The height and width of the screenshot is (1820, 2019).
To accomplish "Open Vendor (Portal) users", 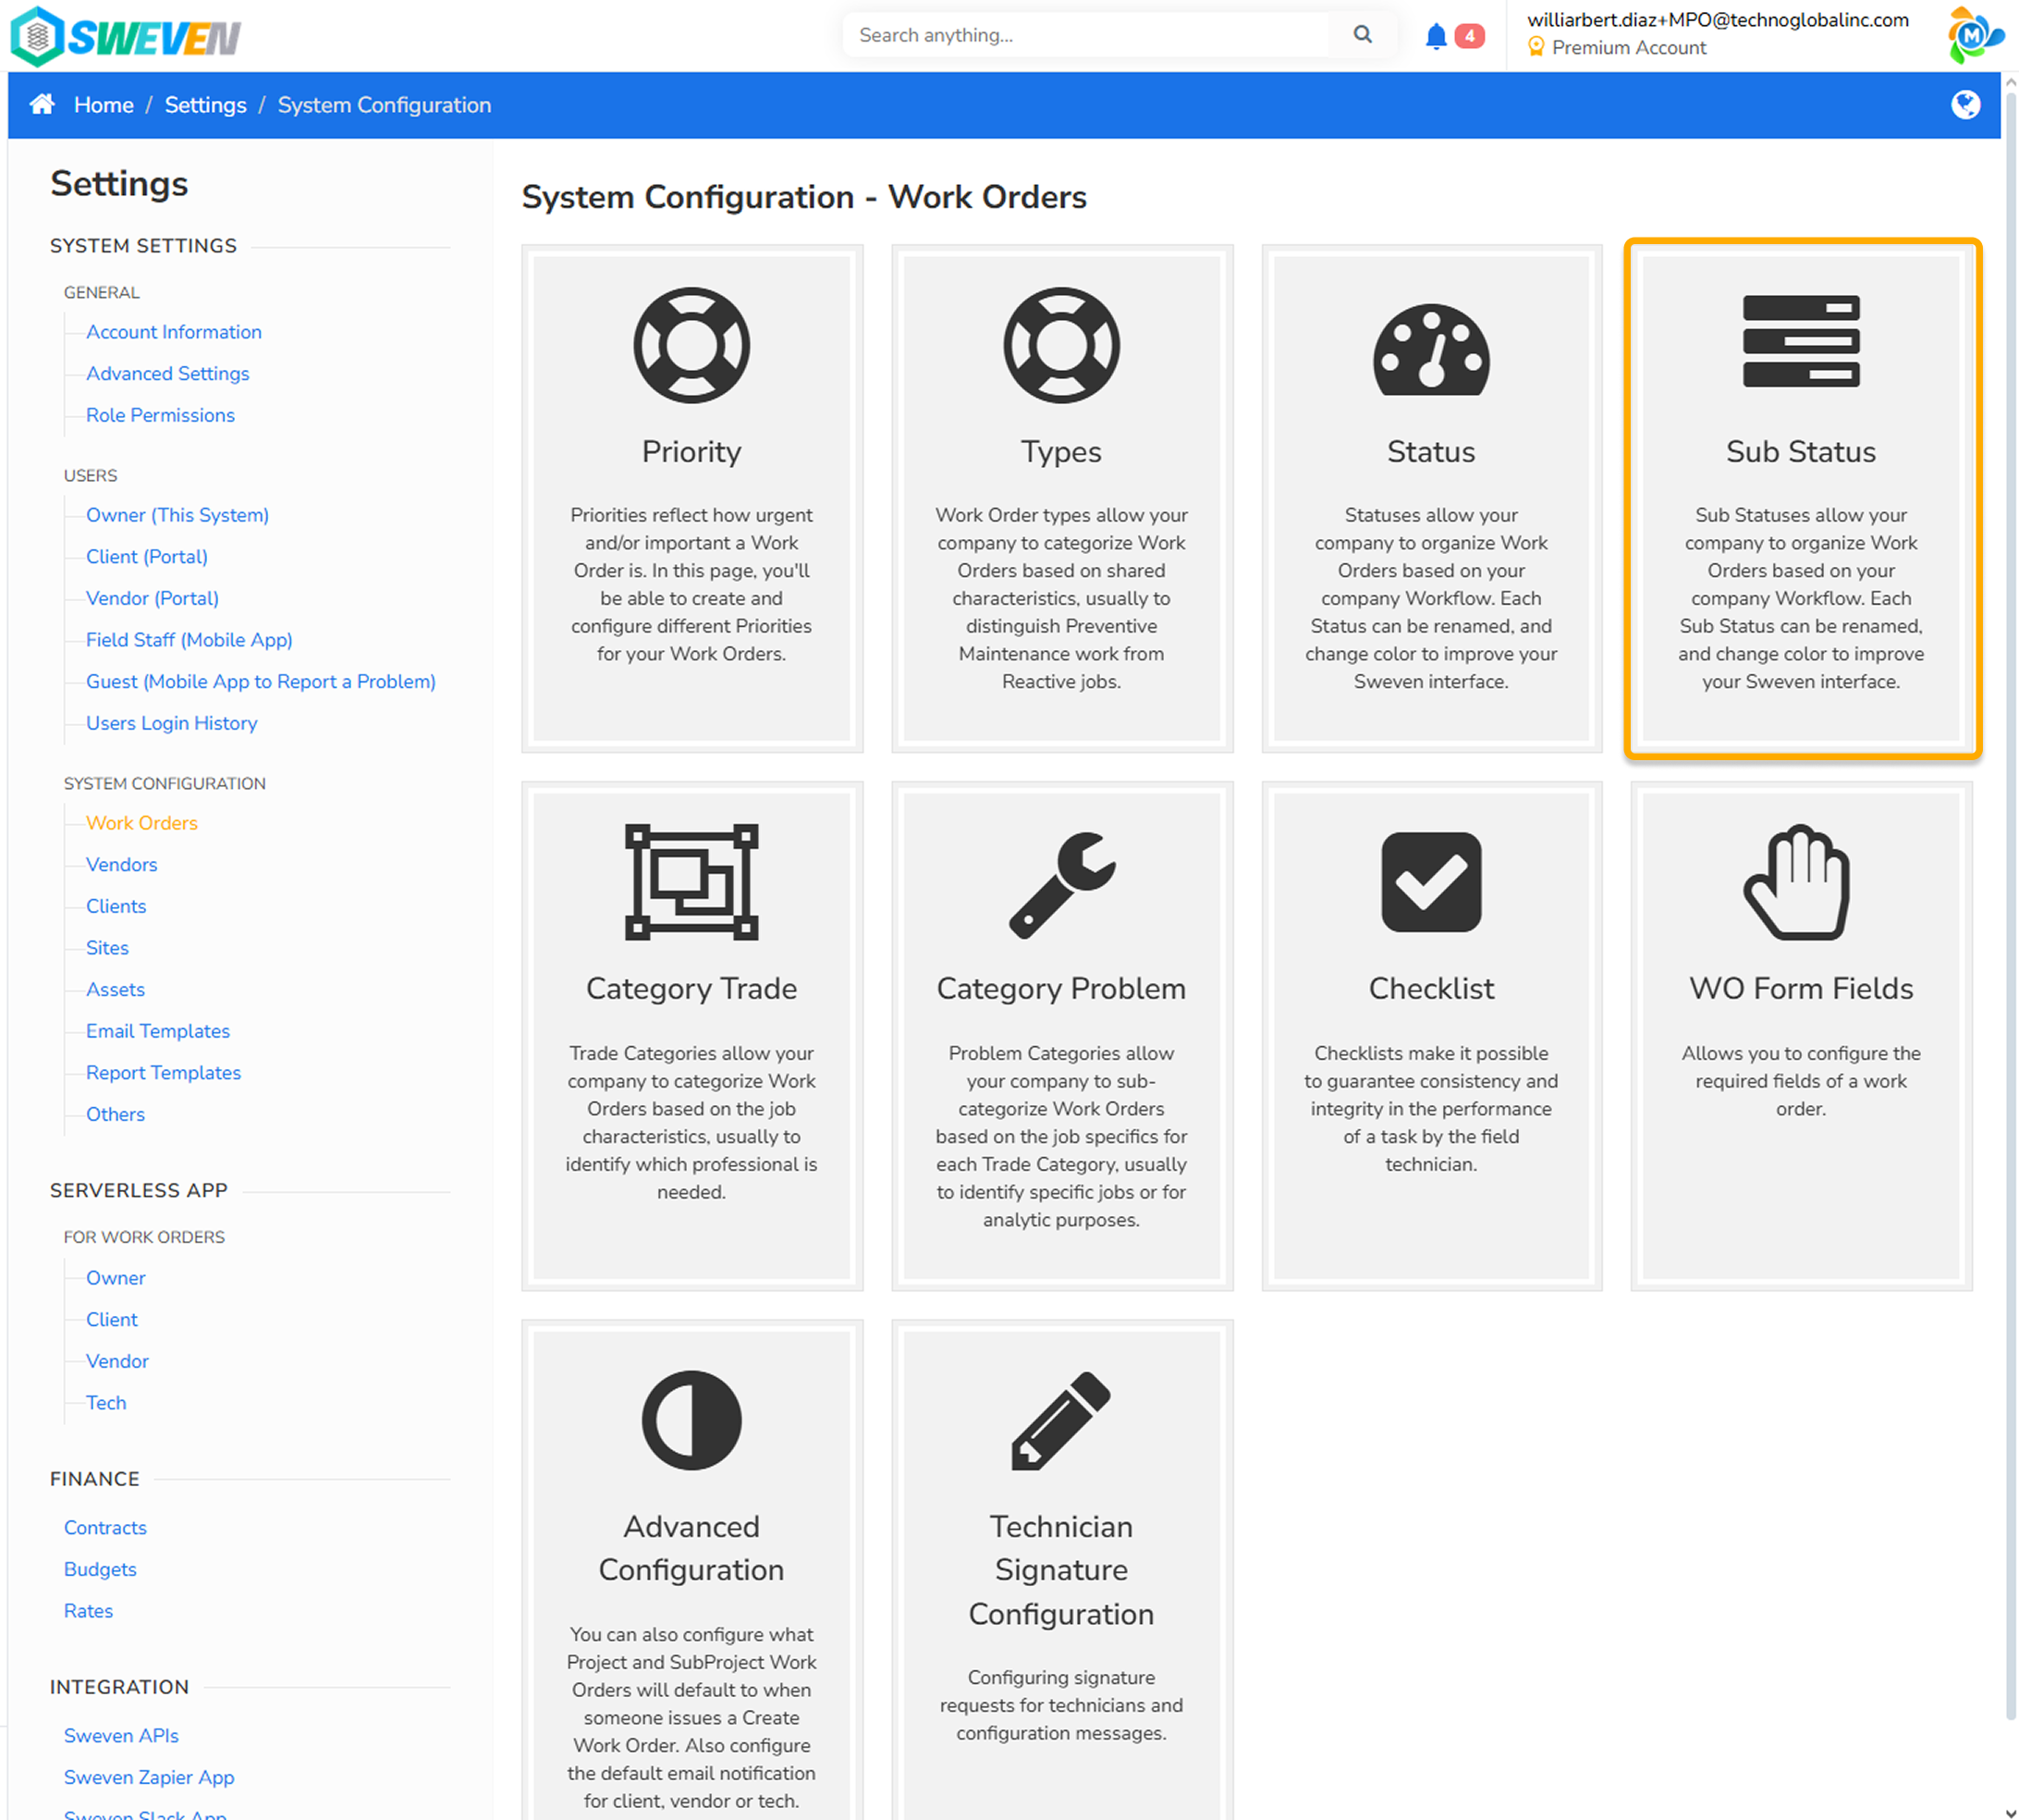I will 153,598.
